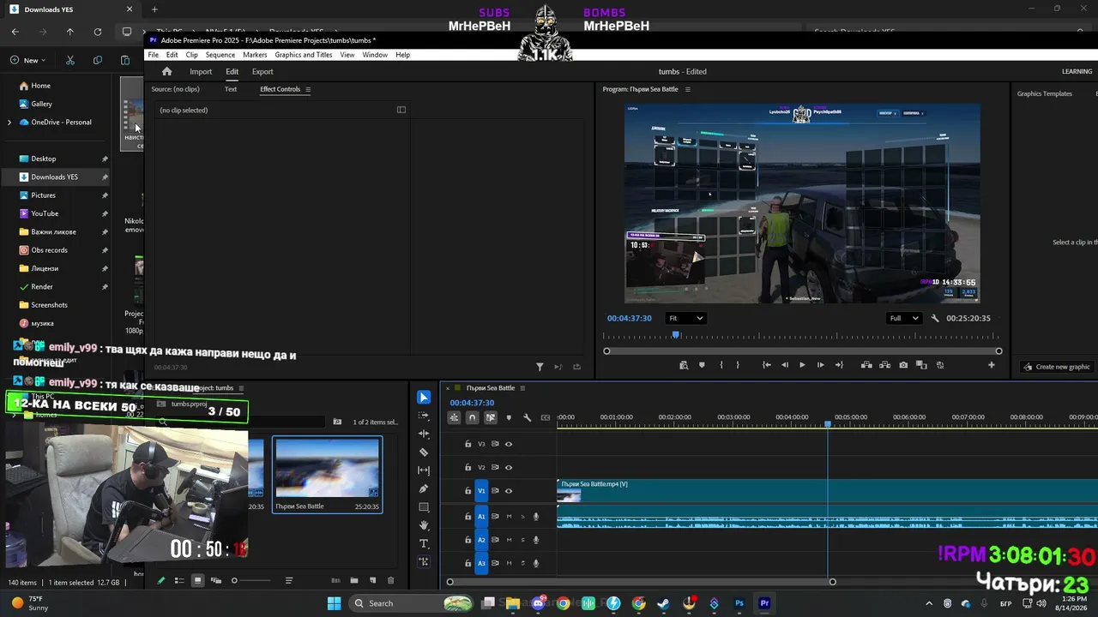
Task: Open the Sequence menu
Action: (220, 55)
